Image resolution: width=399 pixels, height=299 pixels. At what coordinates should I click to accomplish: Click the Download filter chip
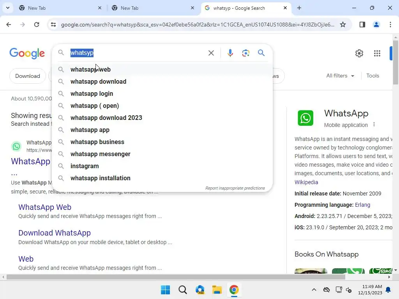28,76
